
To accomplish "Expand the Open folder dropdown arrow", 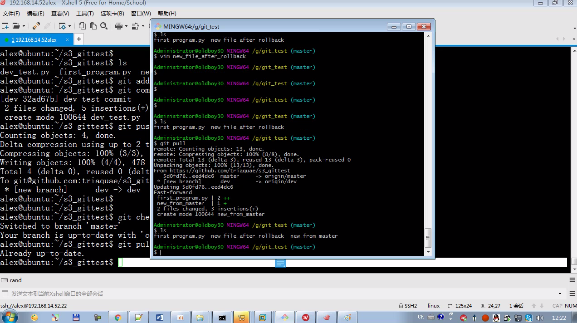I will click(23, 26).
